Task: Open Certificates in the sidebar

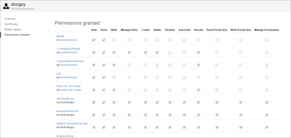Action: (11, 24)
